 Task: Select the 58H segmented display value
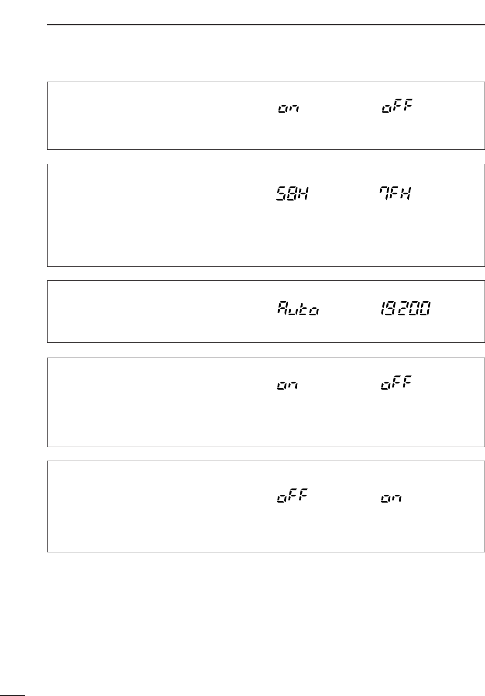click(292, 194)
